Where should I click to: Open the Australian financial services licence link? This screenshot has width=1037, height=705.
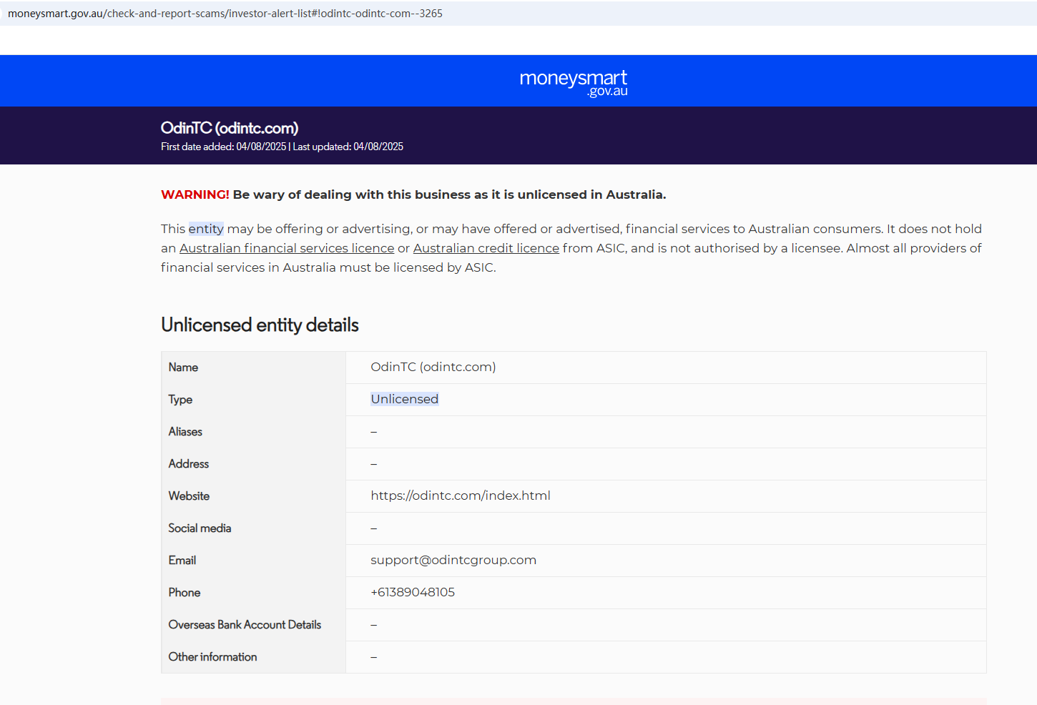(x=287, y=248)
